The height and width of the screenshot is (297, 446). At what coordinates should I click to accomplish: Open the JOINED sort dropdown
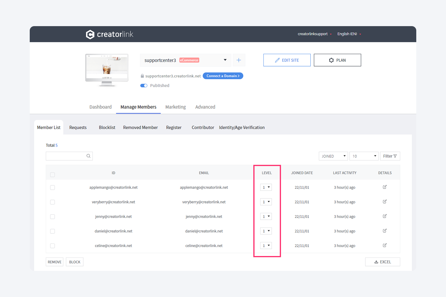tap(333, 156)
